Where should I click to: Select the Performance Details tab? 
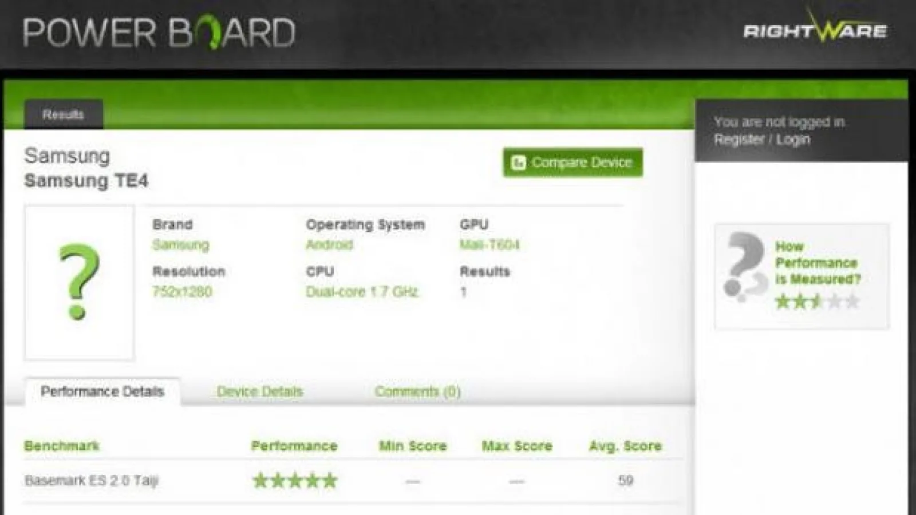(102, 391)
